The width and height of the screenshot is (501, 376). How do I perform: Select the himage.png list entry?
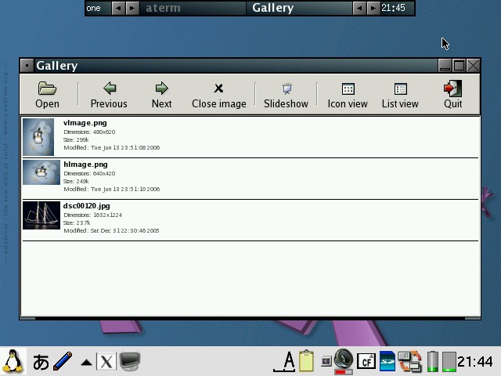pyautogui.click(x=85, y=165)
